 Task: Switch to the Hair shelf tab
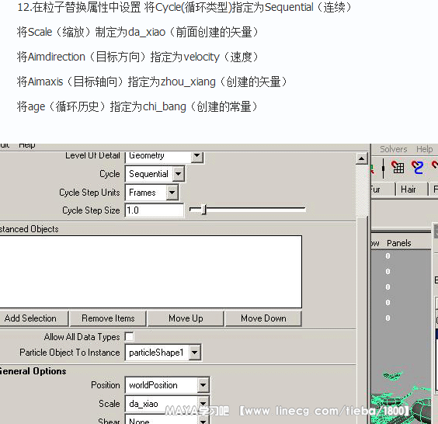click(x=411, y=189)
